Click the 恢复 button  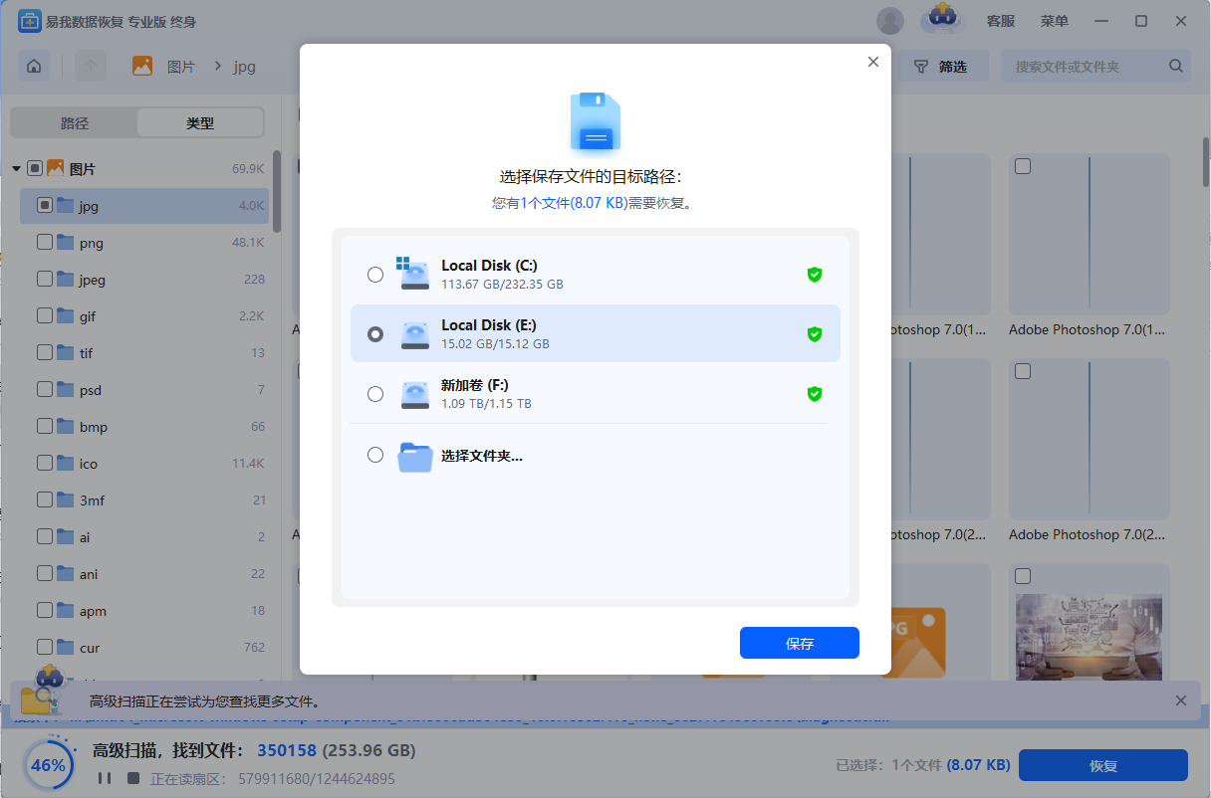(1103, 765)
